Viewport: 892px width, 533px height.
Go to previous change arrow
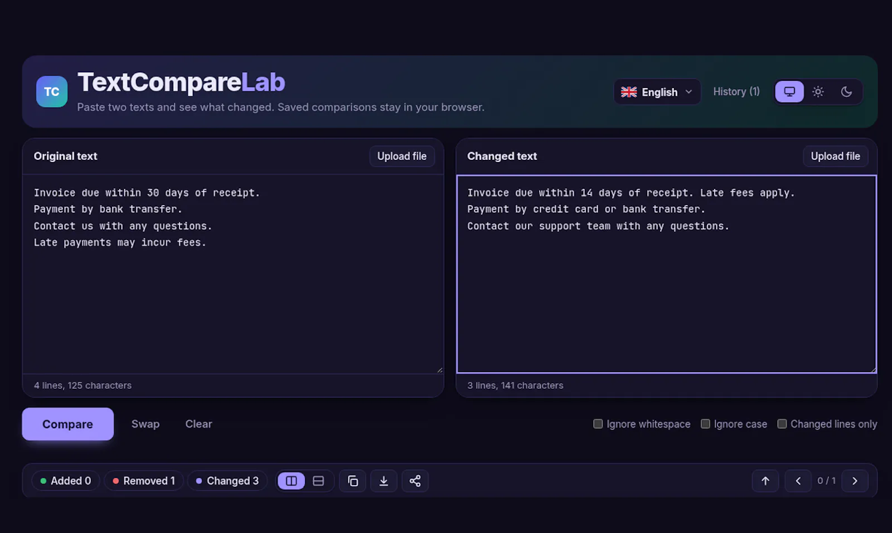tap(798, 481)
